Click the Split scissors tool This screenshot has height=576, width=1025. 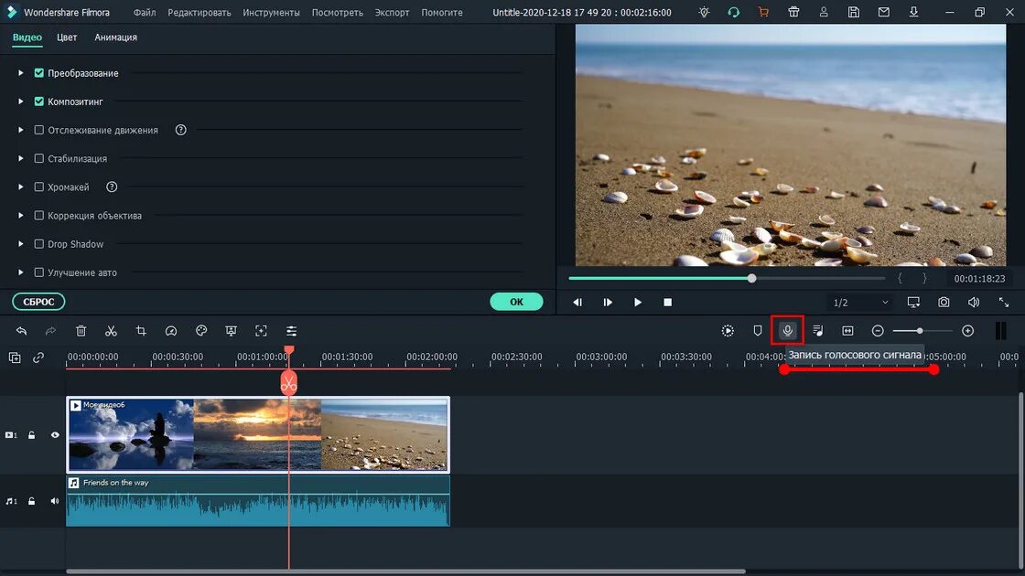[111, 330]
